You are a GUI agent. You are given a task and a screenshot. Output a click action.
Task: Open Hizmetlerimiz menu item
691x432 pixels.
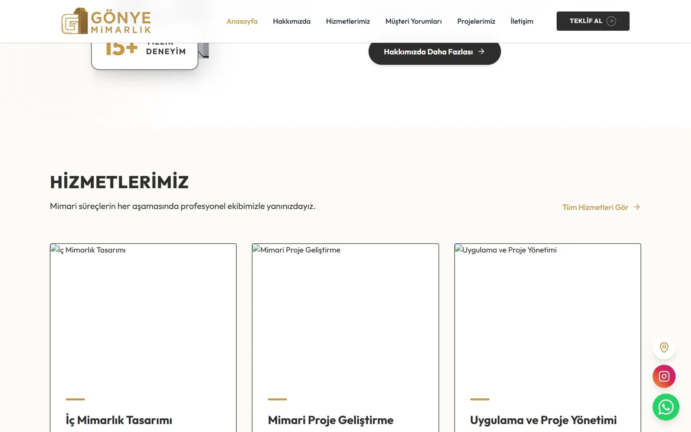point(348,21)
